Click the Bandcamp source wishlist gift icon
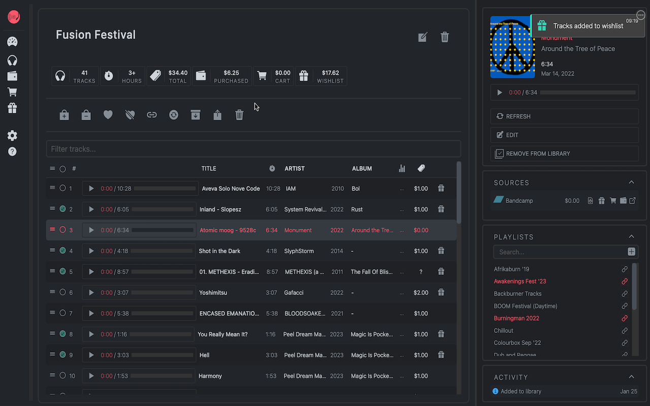Image resolution: width=650 pixels, height=406 pixels. [602, 201]
